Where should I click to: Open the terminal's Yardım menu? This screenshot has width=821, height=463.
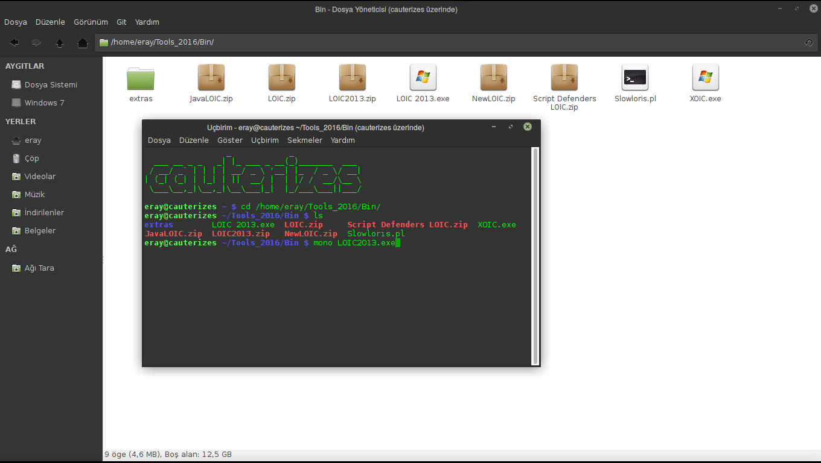click(343, 140)
